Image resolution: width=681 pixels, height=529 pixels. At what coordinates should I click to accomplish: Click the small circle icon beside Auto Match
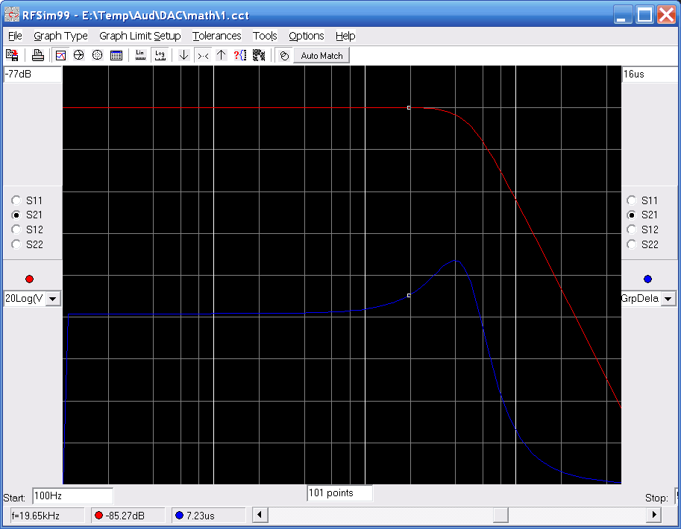coord(284,56)
